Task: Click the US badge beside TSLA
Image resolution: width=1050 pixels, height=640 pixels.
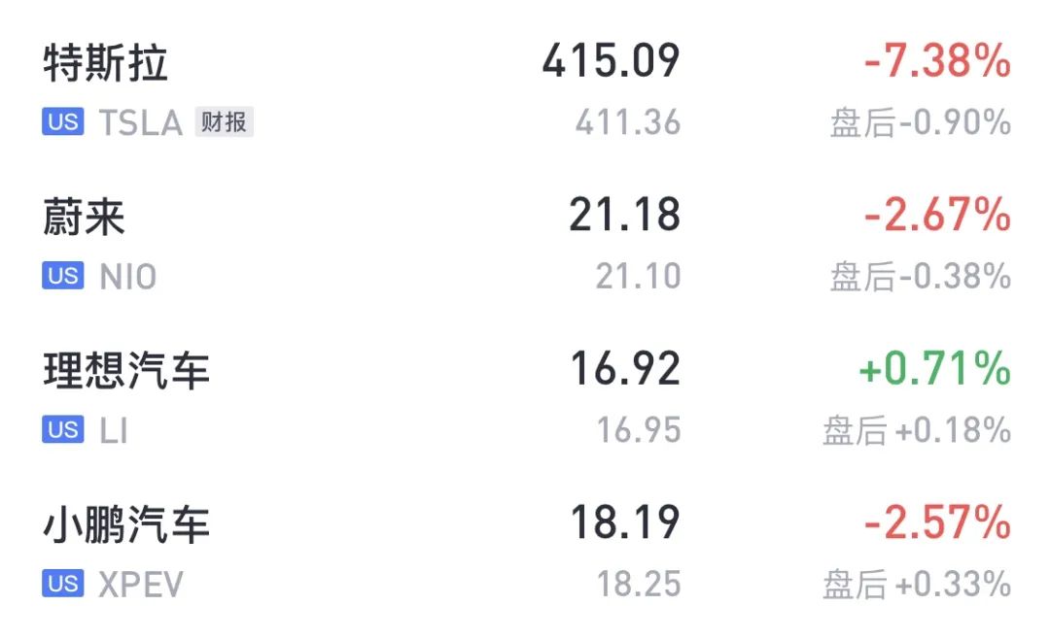Action: (x=63, y=121)
